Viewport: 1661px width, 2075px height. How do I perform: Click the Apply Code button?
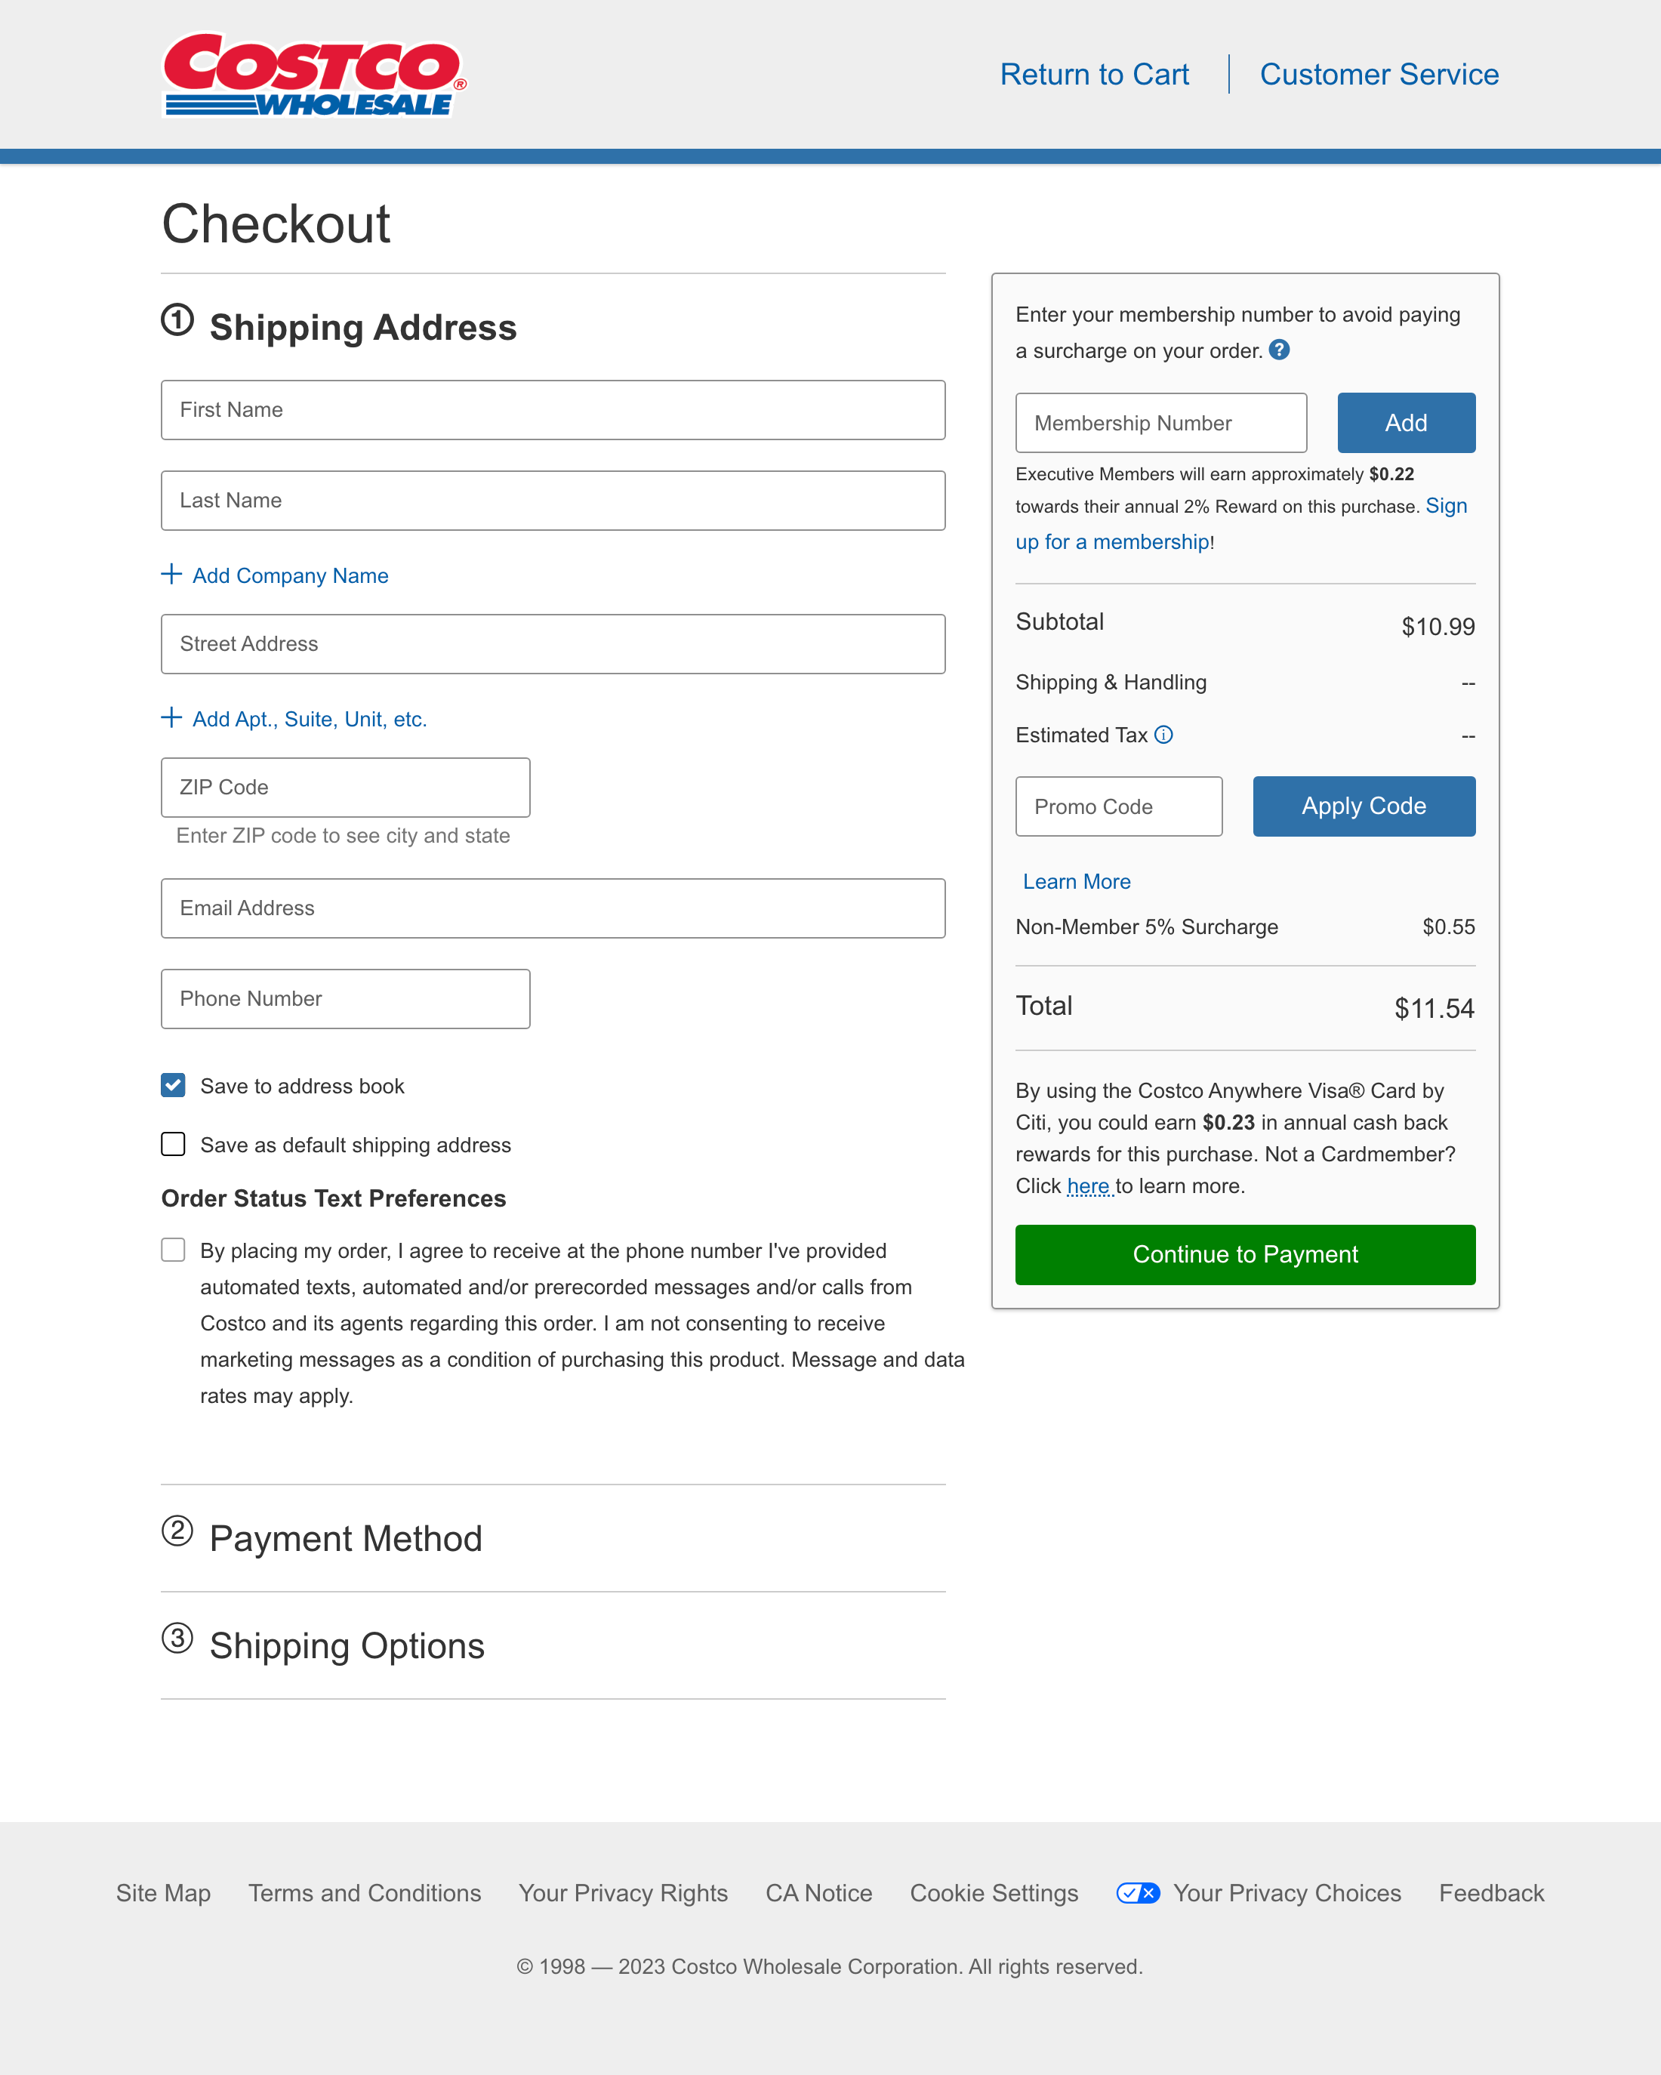pyautogui.click(x=1364, y=806)
